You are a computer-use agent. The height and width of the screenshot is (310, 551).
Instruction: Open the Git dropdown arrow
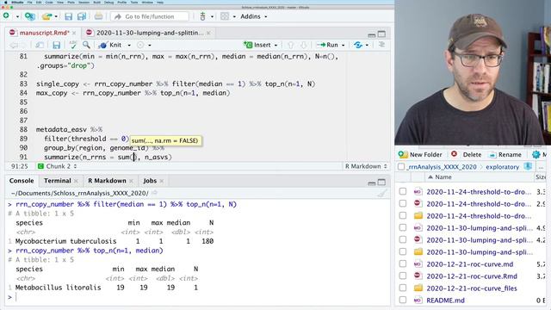(212, 16)
